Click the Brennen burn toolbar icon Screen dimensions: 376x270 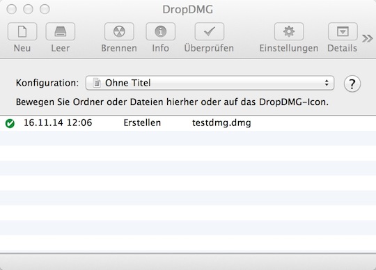[x=119, y=31]
